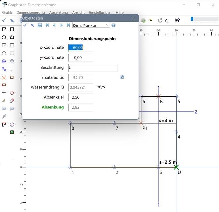Click the blue help button in Objektdaten
The image size is (219, 212).
coord(114,25)
